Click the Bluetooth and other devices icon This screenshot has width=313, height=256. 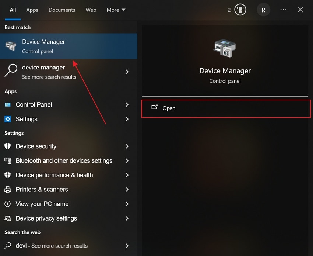pos(8,160)
